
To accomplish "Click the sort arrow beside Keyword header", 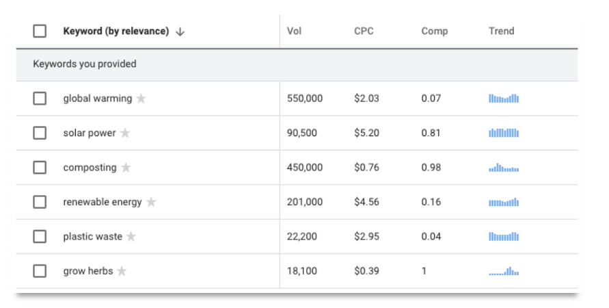I will tap(180, 32).
